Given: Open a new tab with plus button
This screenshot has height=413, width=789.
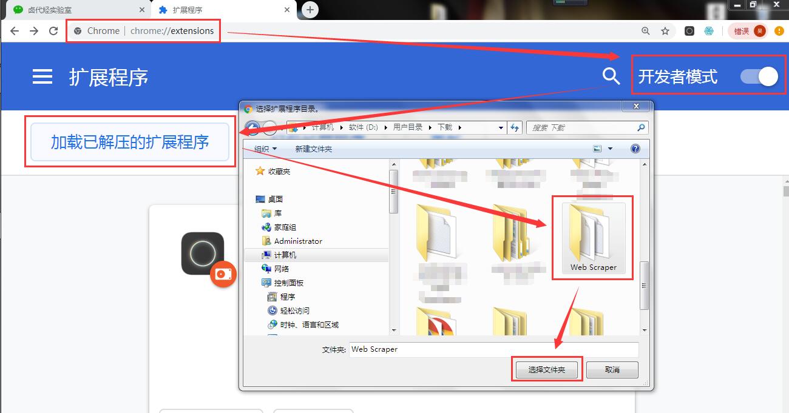Looking at the screenshot, I should 310,10.
